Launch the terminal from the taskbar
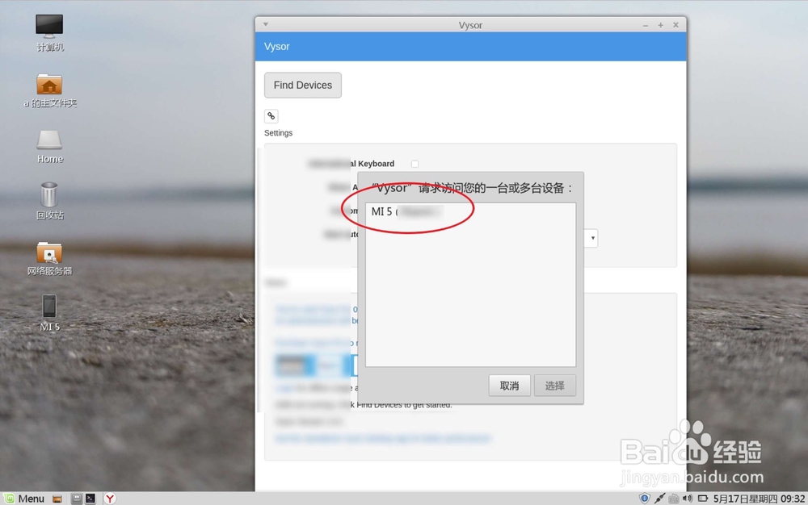The image size is (808, 505). coord(90,499)
